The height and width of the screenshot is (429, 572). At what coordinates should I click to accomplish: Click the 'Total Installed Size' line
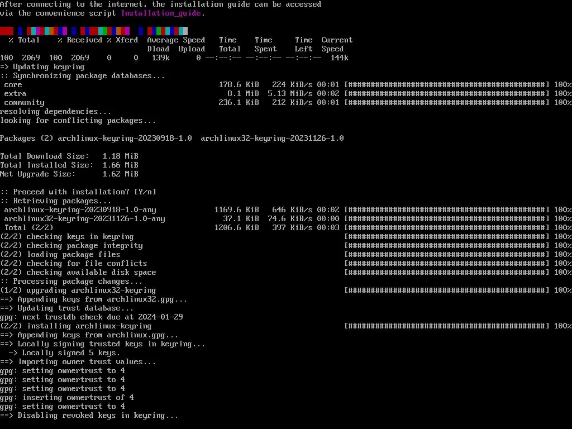pos(69,165)
